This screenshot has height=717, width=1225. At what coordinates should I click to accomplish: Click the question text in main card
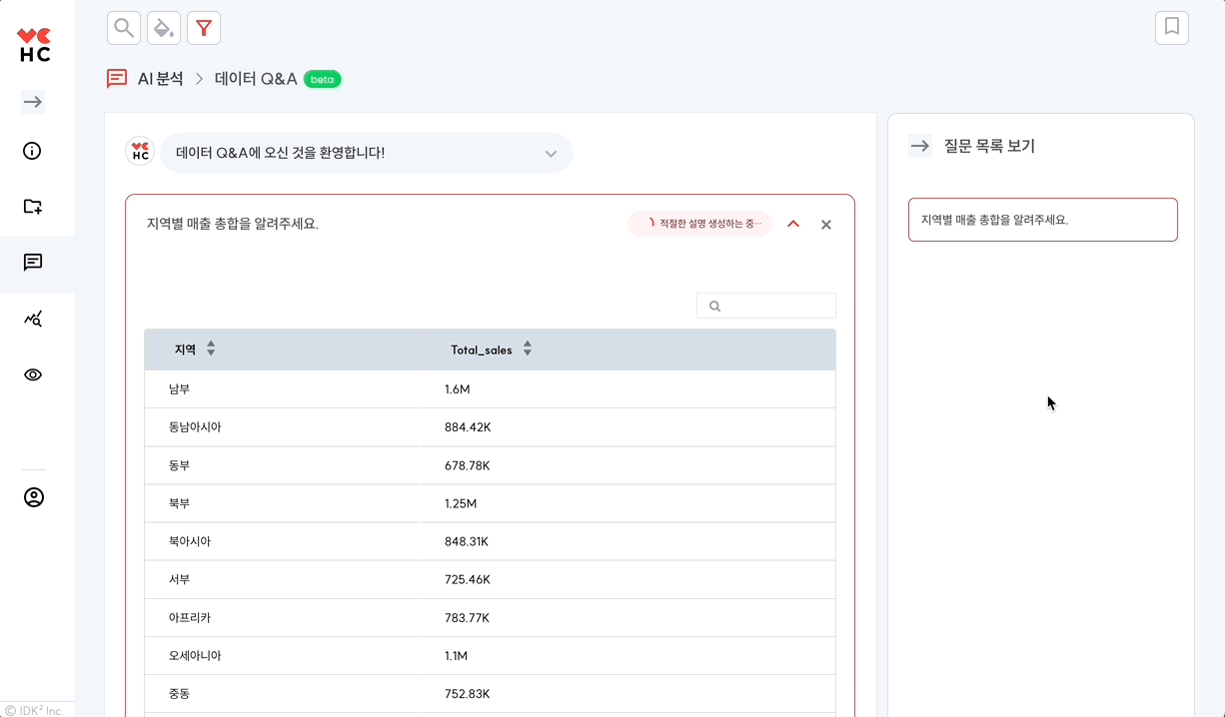coord(233,224)
